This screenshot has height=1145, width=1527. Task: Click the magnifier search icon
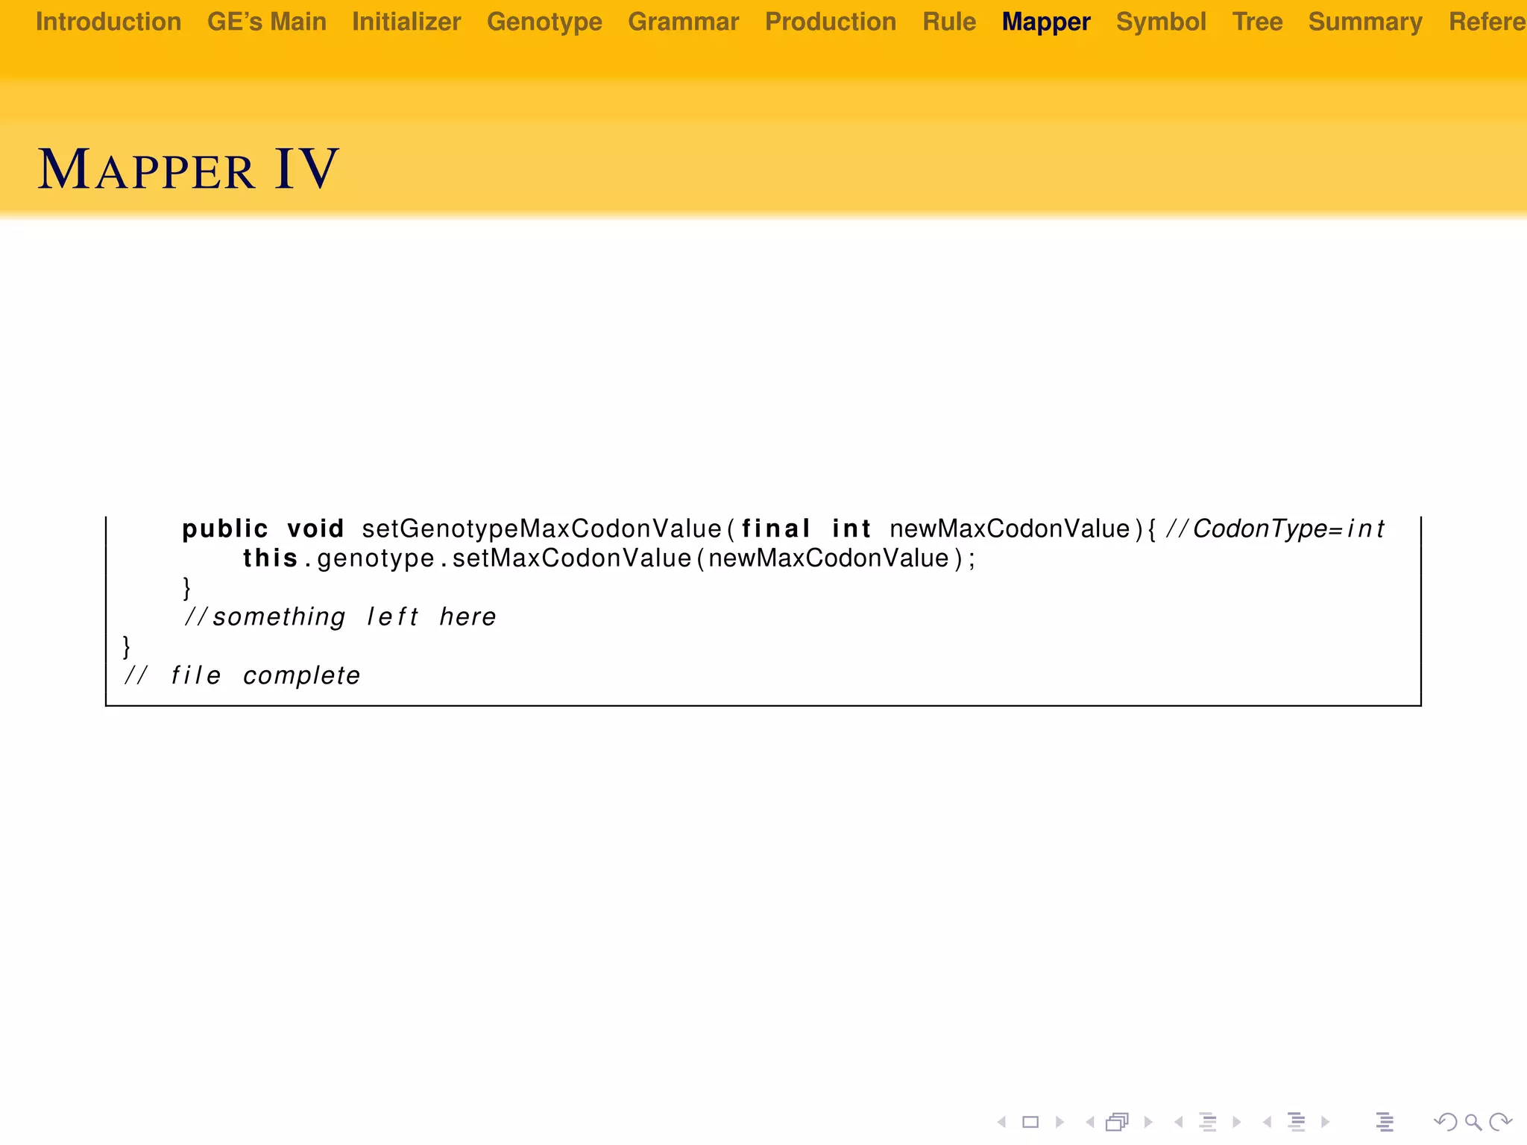[x=1473, y=1122]
